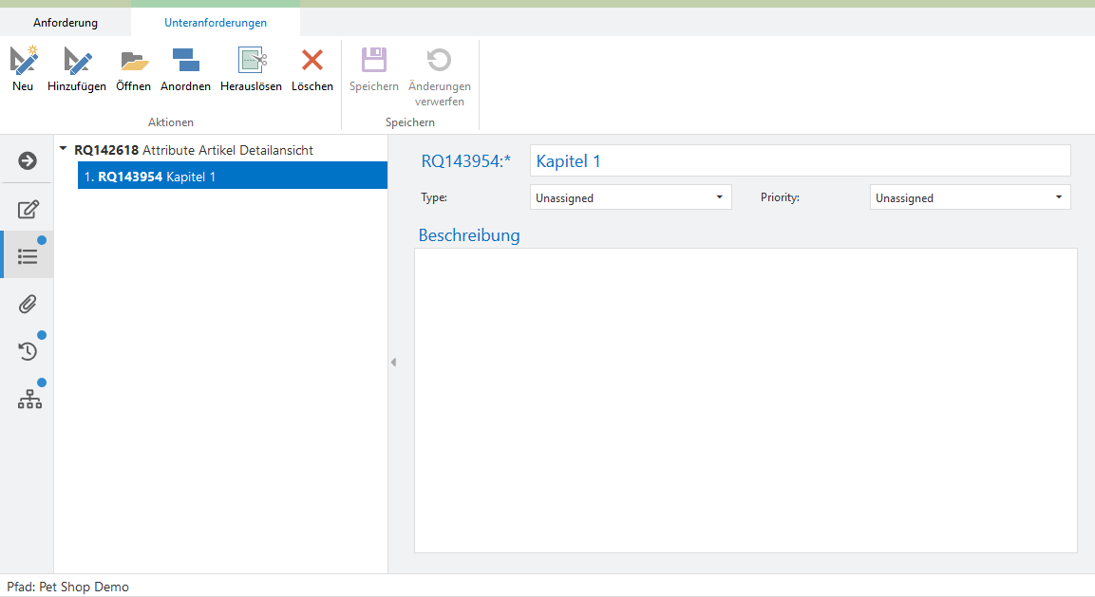Viewport: 1095px width, 597px height.
Task: Click the Beschreibung description text area
Action: pos(746,400)
